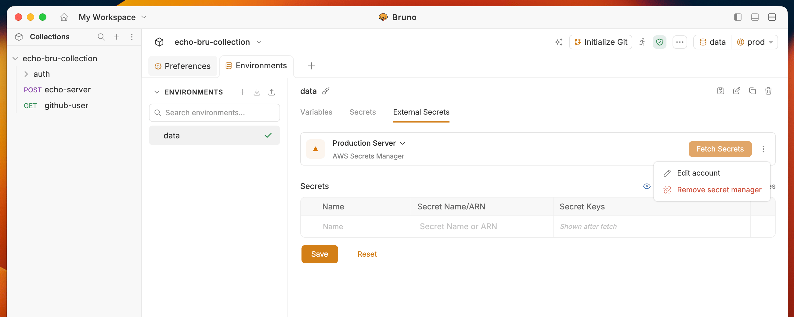This screenshot has width=794, height=317.
Task: Open the collection runner icon
Action: tap(642, 42)
